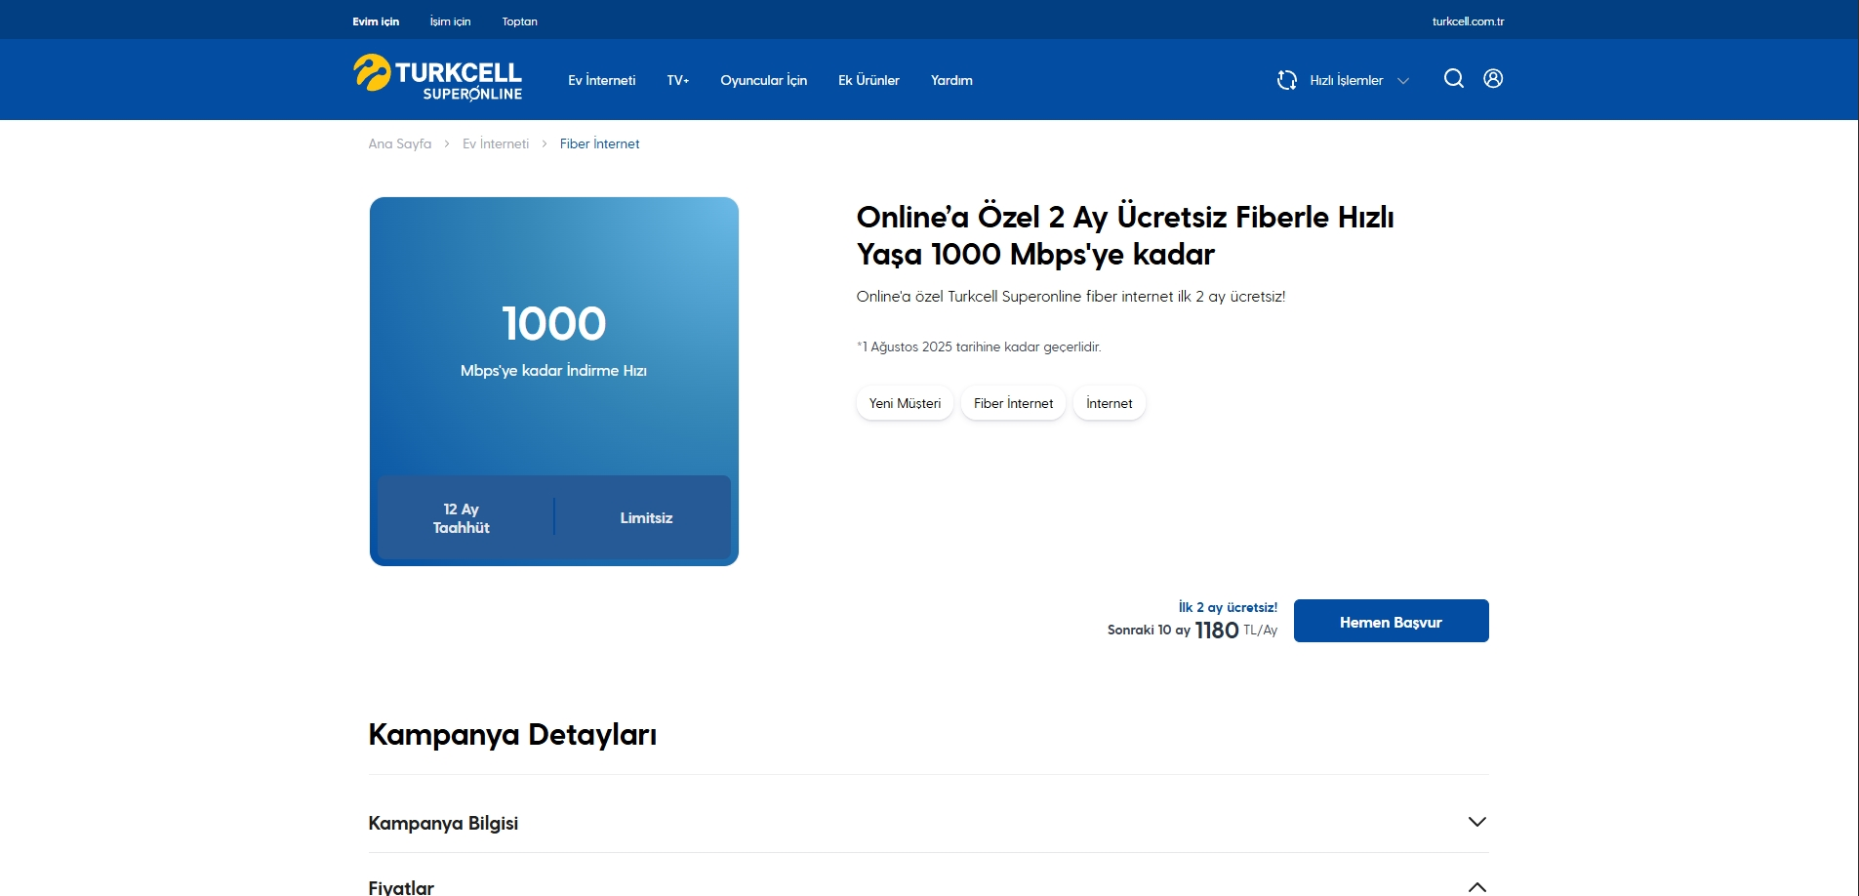Go to Turkcell Superonline logo homepage
Viewport: 1859px width, 896px height.
point(437,78)
